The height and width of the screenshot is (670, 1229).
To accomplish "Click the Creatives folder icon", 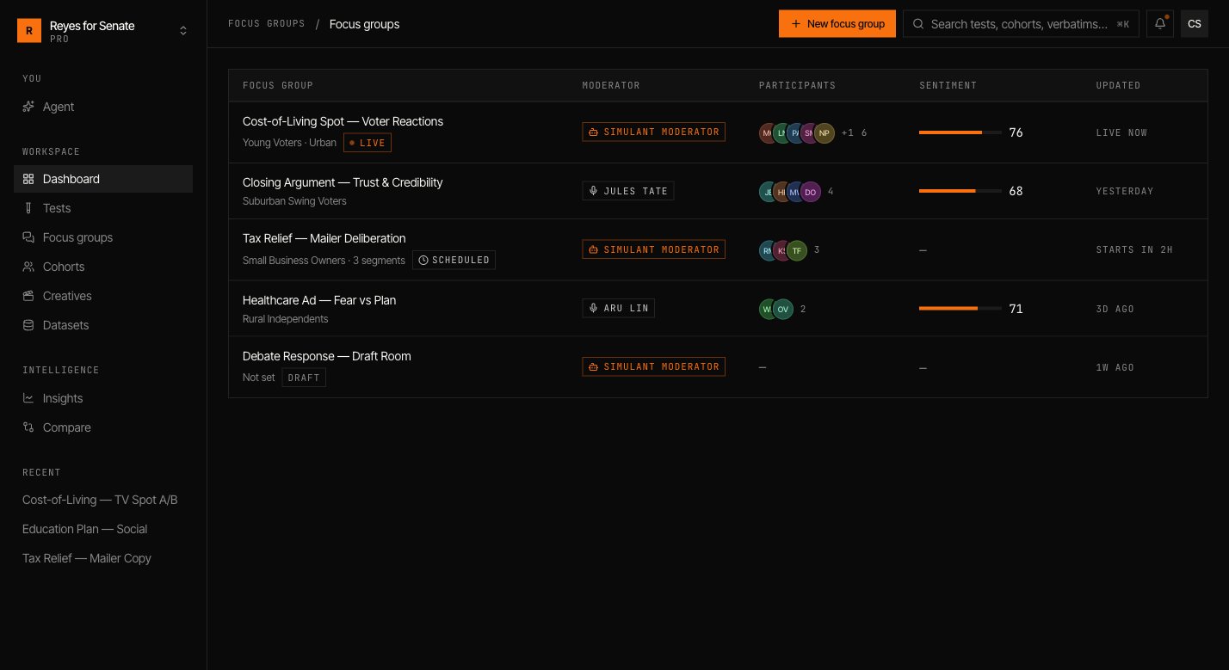I will coord(28,296).
